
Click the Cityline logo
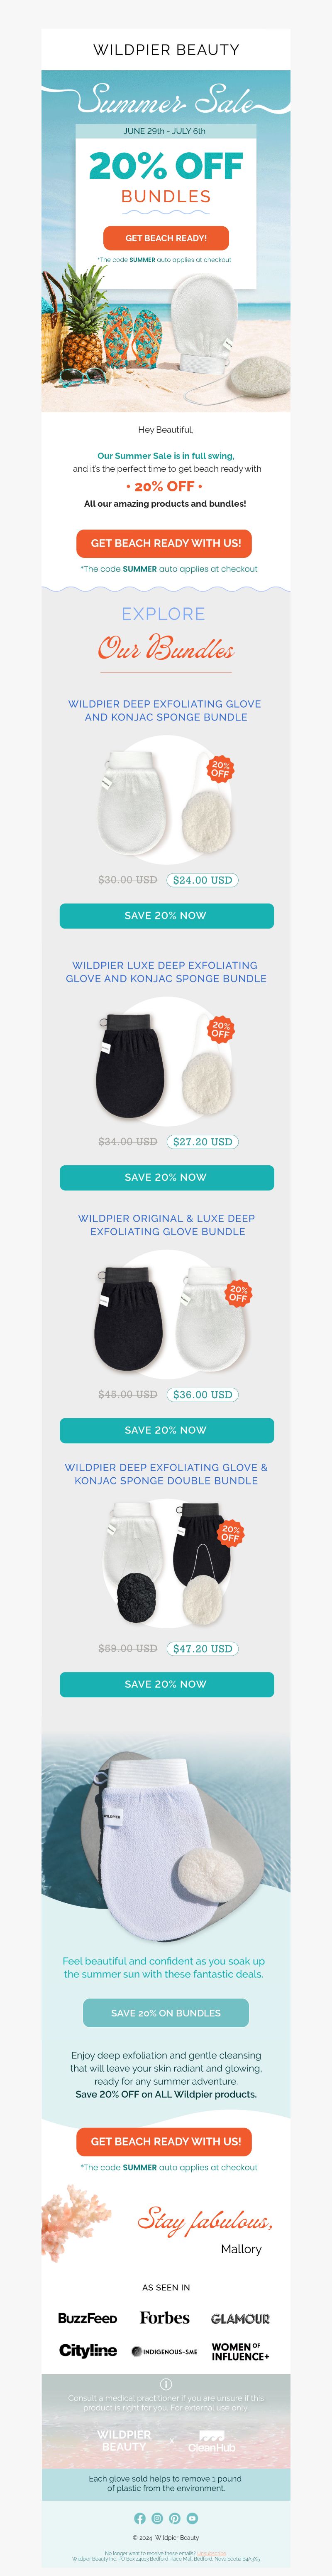[x=88, y=2350]
